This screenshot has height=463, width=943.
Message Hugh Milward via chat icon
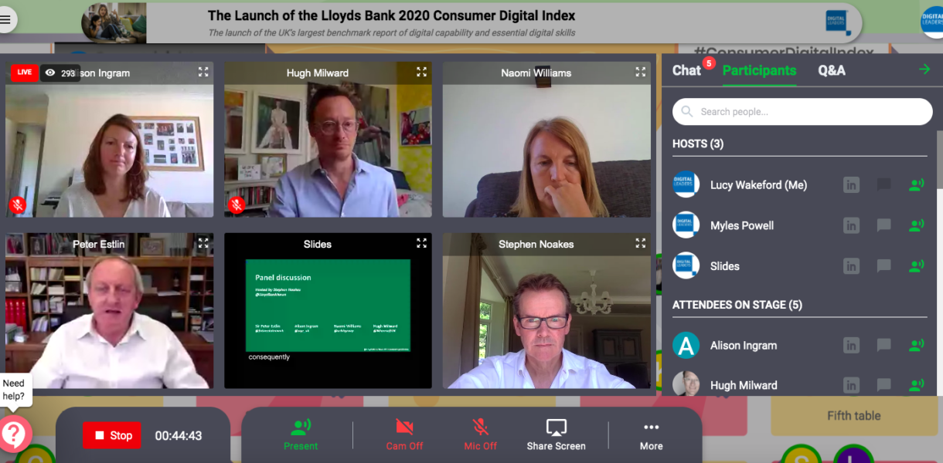[883, 385]
